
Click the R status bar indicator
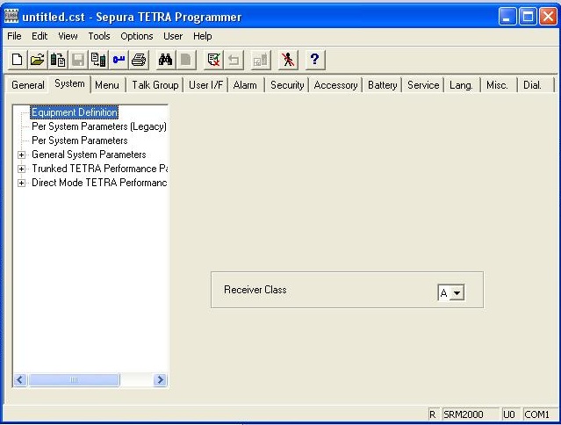434,414
